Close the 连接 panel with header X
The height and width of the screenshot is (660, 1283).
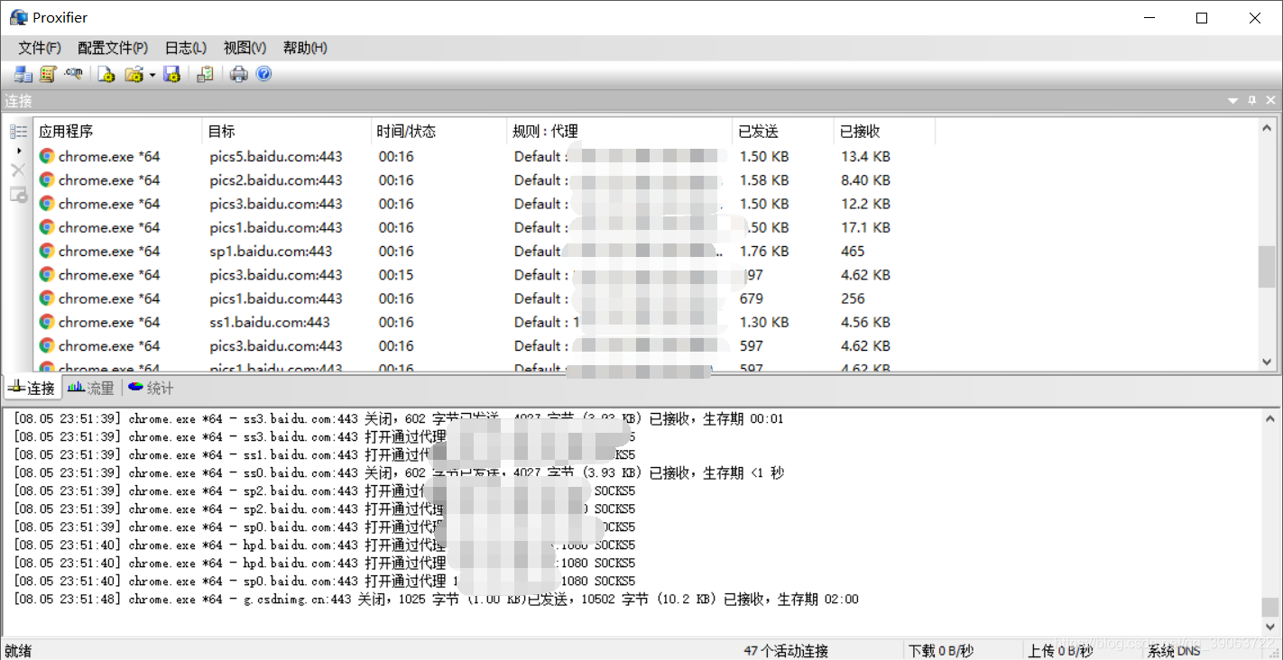(1271, 101)
